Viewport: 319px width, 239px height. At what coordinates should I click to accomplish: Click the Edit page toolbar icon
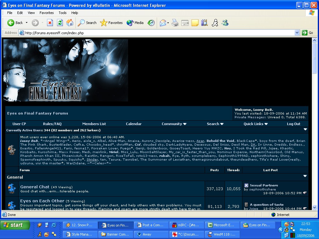[185, 22]
